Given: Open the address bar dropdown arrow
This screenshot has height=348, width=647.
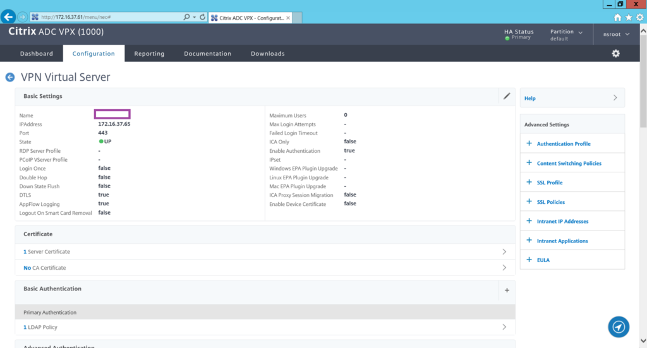Looking at the screenshot, I should 195,17.
